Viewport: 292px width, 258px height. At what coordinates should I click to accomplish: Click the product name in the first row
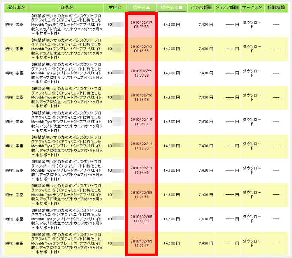tap(67, 24)
